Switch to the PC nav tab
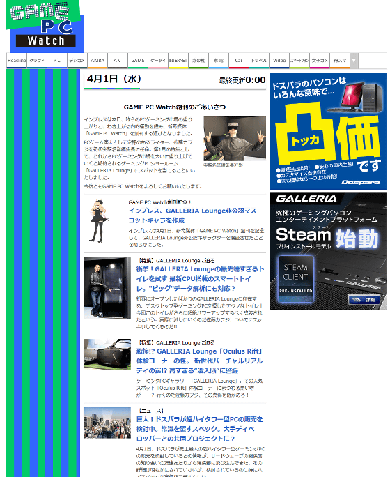Viewport: 390px width, 477px height. tap(57, 61)
